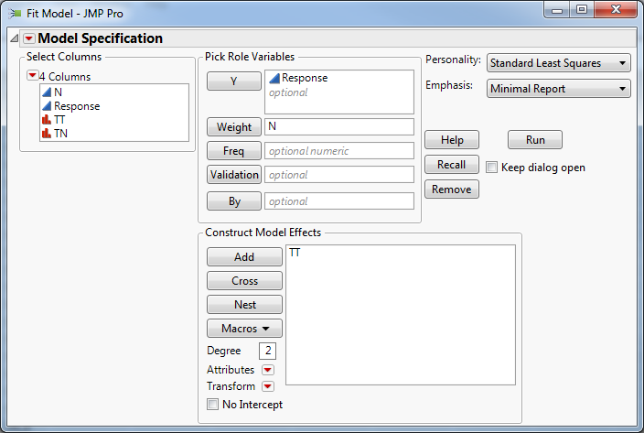The image size is (644, 433).
Task: Enable Keep dialog open checkbox
Action: pyautogui.click(x=491, y=168)
